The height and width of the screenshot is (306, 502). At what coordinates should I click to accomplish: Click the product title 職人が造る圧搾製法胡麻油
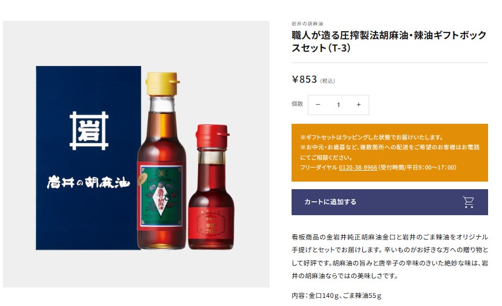[389, 42]
